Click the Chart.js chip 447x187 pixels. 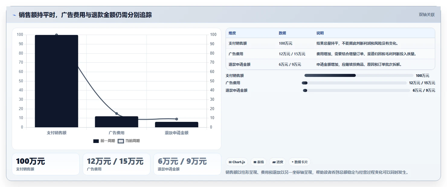coord(237,162)
